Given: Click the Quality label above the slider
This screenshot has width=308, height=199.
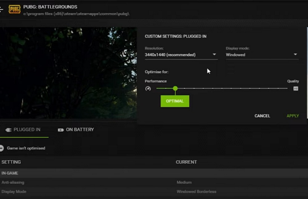Looking at the screenshot, I should click(293, 81).
